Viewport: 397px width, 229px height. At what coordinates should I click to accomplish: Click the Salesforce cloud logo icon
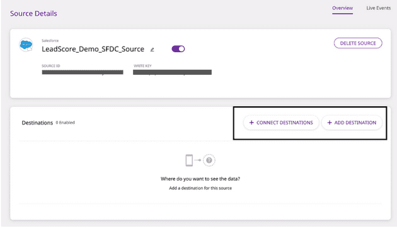coord(26,45)
